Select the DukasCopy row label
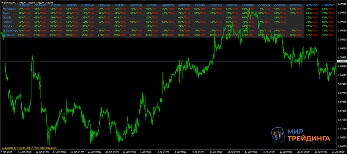 pyautogui.click(x=10, y=30)
